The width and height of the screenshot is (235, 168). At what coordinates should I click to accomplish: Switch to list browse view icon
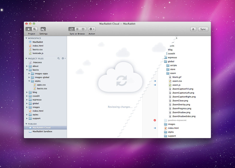point(77,29)
